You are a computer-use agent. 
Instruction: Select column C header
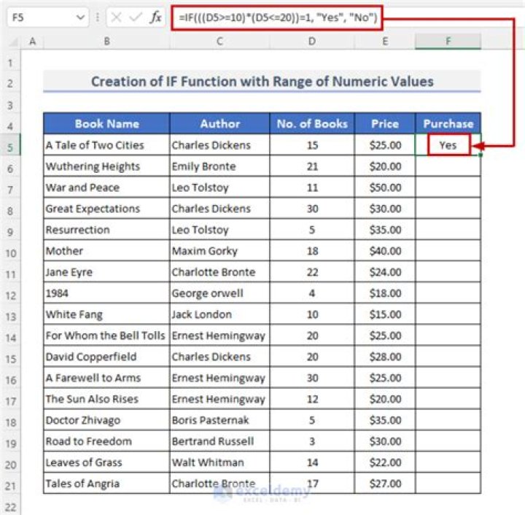click(219, 41)
